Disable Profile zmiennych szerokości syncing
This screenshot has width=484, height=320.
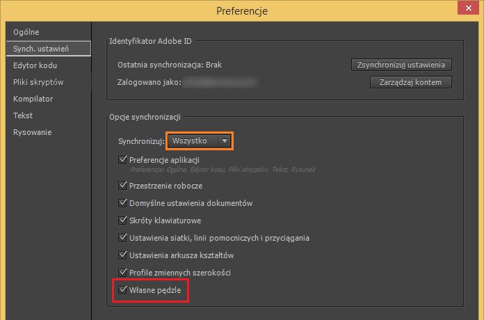pyautogui.click(x=123, y=272)
